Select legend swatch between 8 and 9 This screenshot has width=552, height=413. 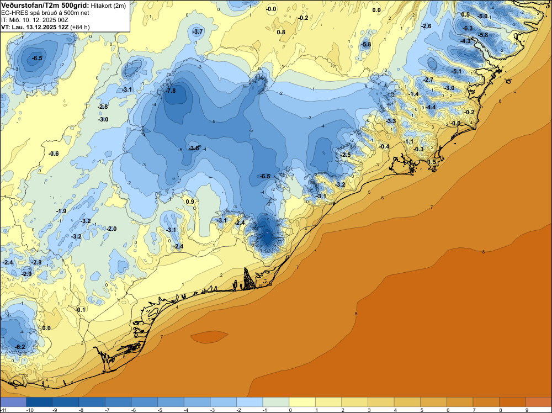click(x=512, y=402)
